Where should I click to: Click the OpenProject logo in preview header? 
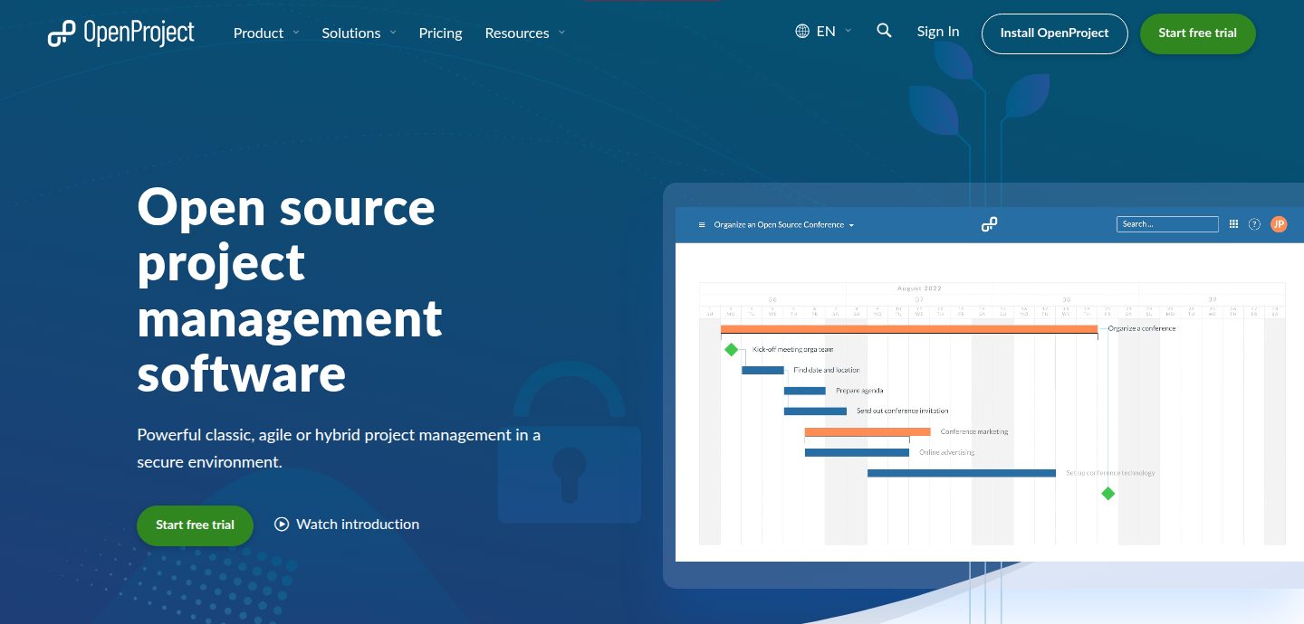click(989, 224)
